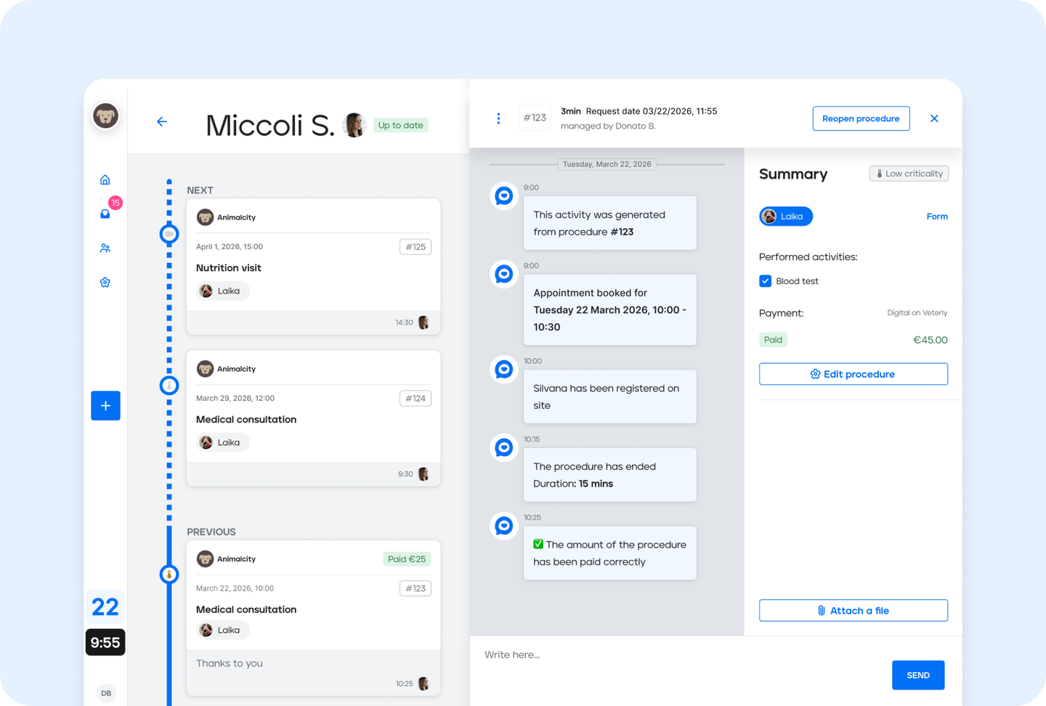Click Reopen procedure button
Image resolution: width=1046 pixels, height=706 pixels.
(x=861, y=118)
